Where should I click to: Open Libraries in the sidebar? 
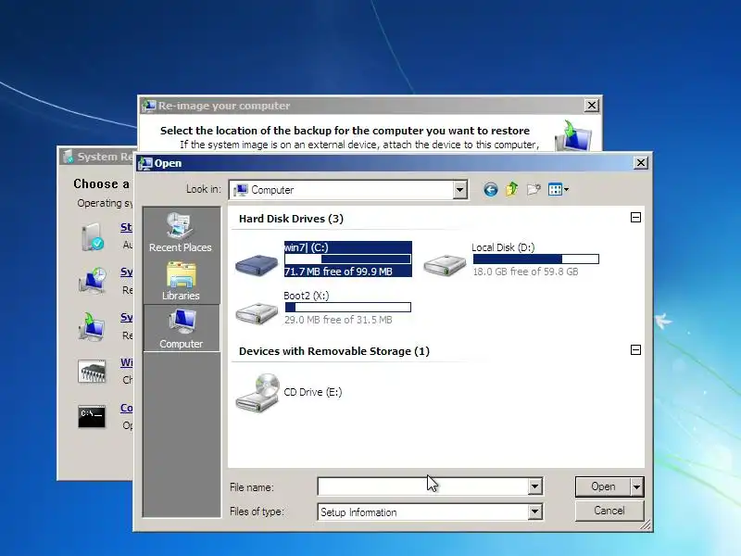(x=181, y=281)
